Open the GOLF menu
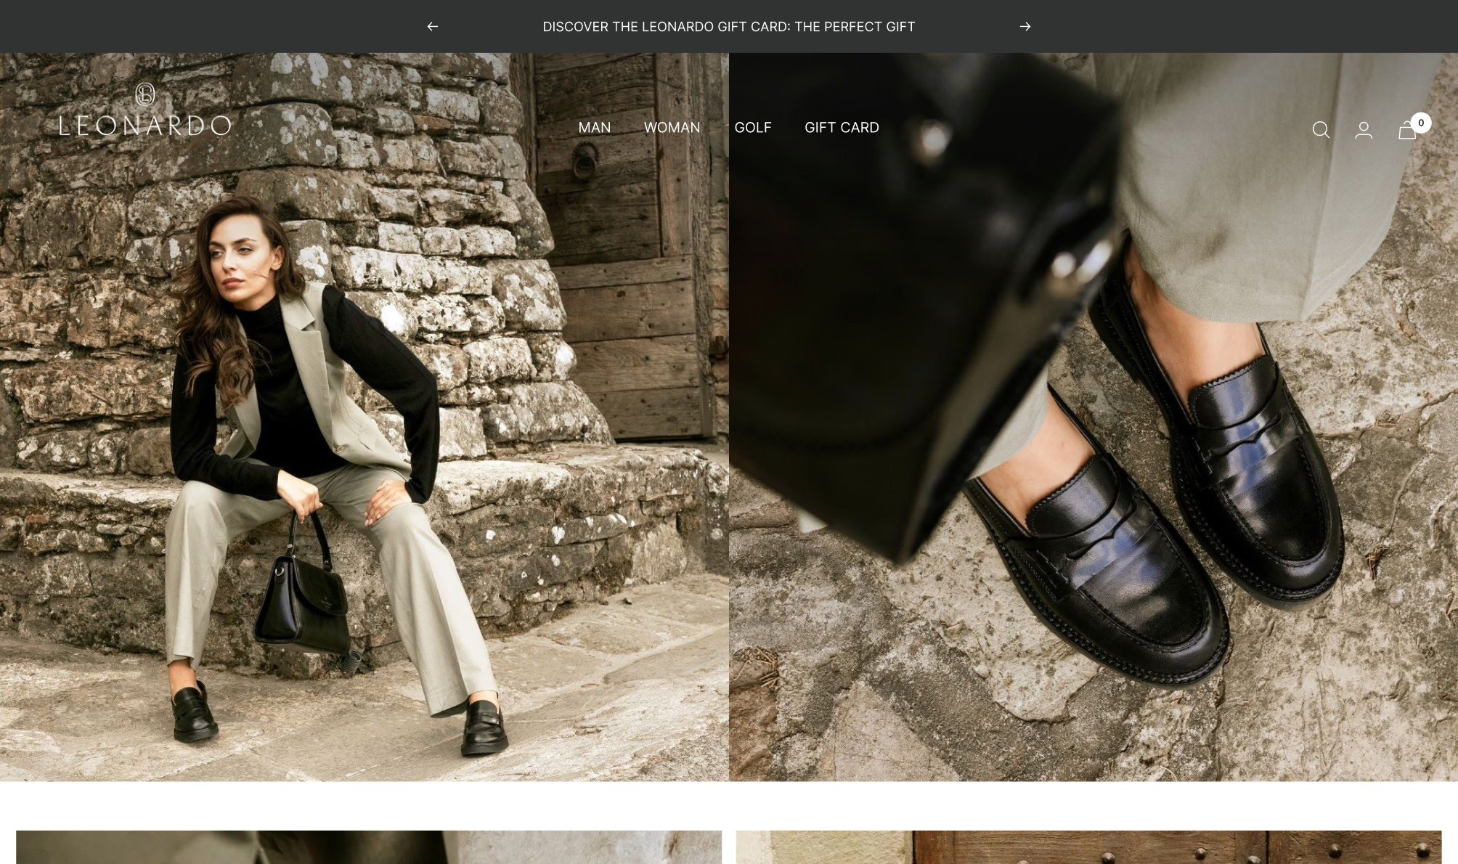The image size is (1458, 864). coord(752,128)
